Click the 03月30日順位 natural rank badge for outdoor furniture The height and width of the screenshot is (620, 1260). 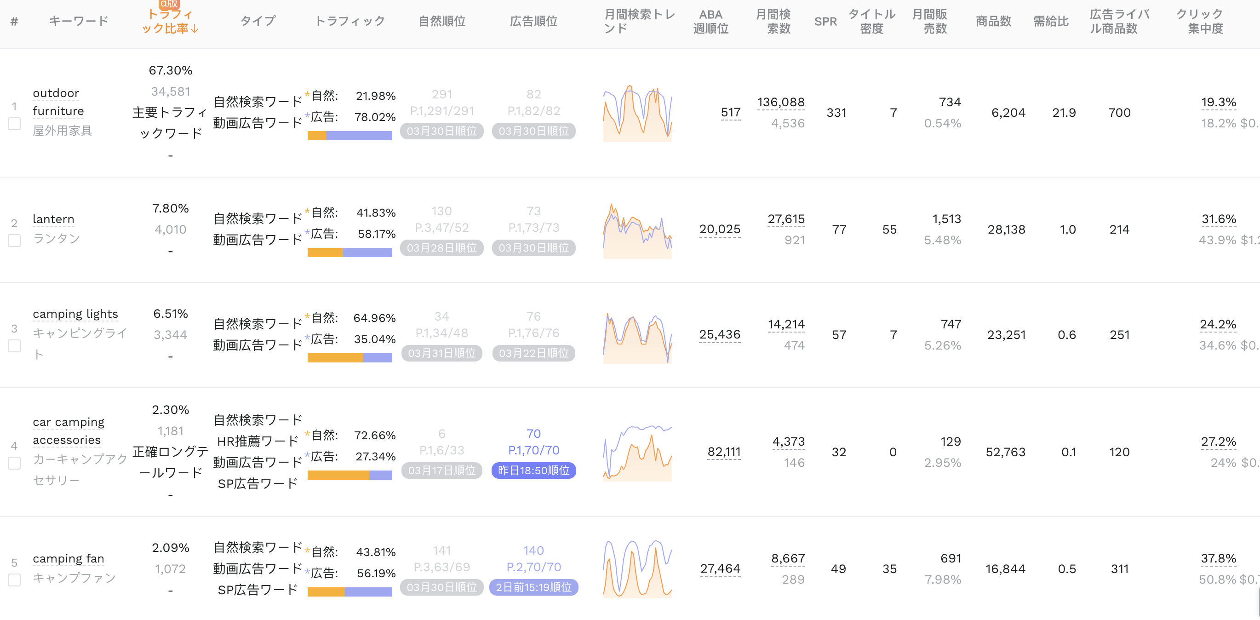[x=441, y=131]
